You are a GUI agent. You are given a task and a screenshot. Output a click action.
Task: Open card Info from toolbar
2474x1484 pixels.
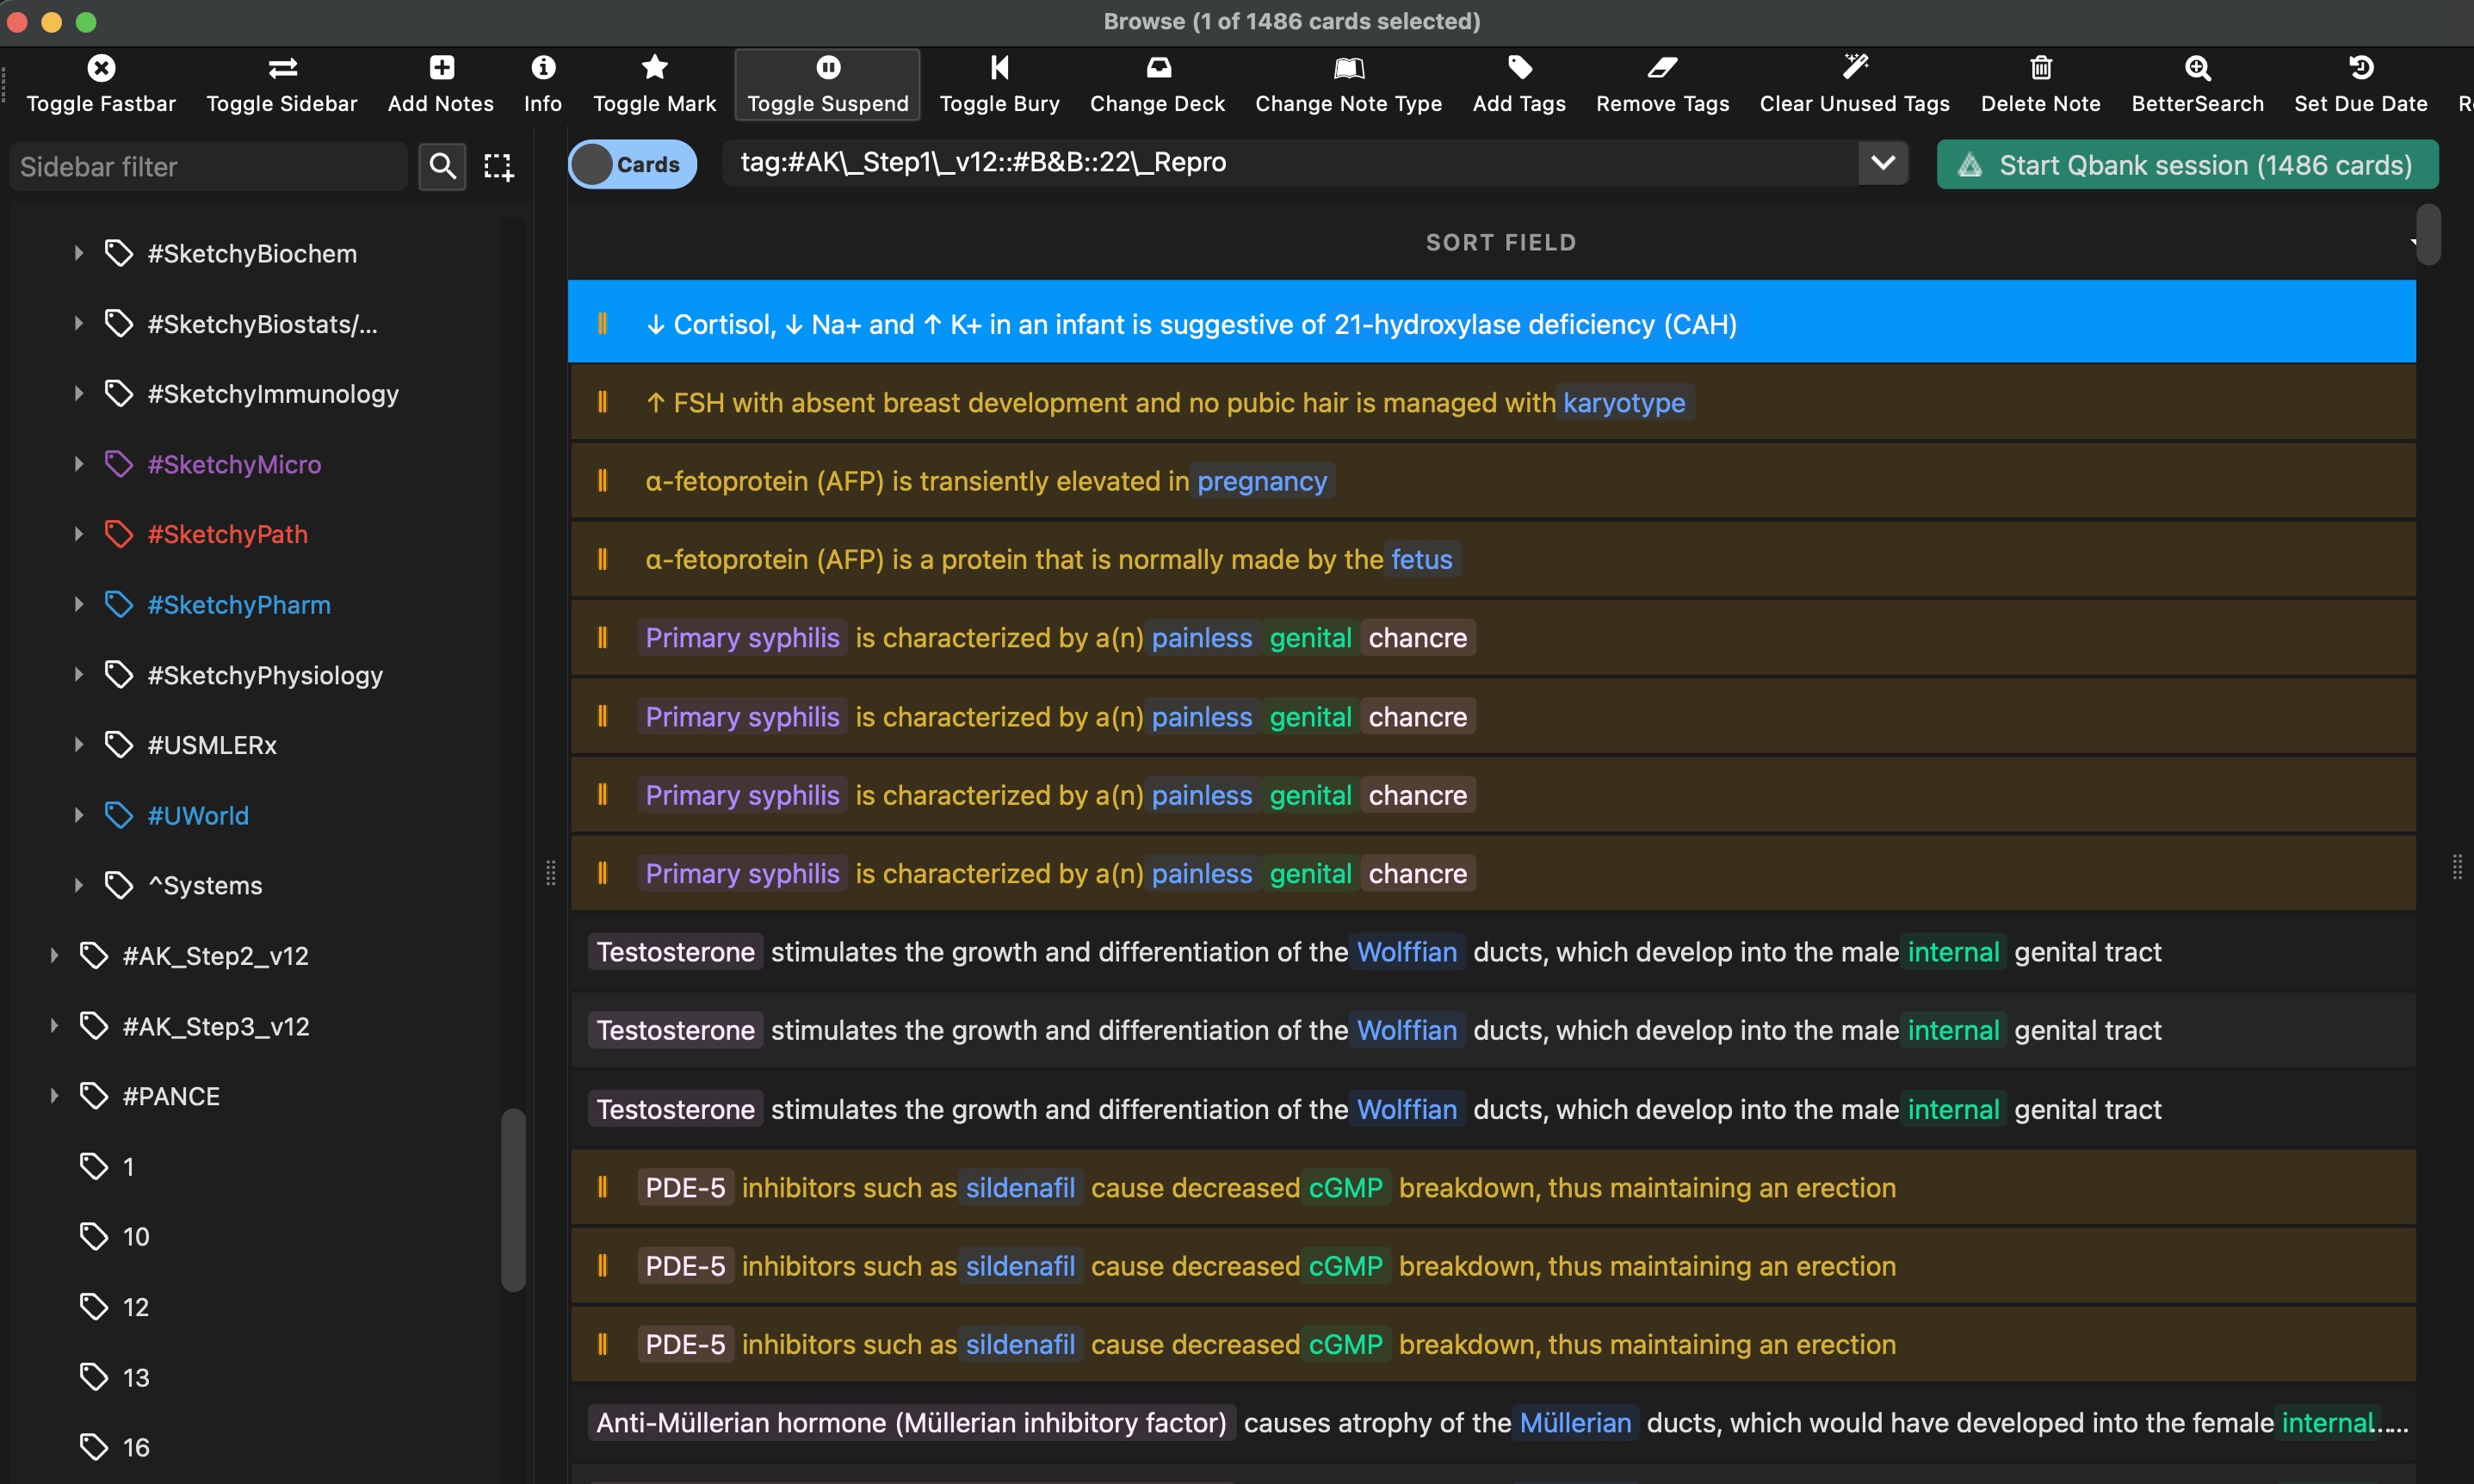tap(543, 68)
